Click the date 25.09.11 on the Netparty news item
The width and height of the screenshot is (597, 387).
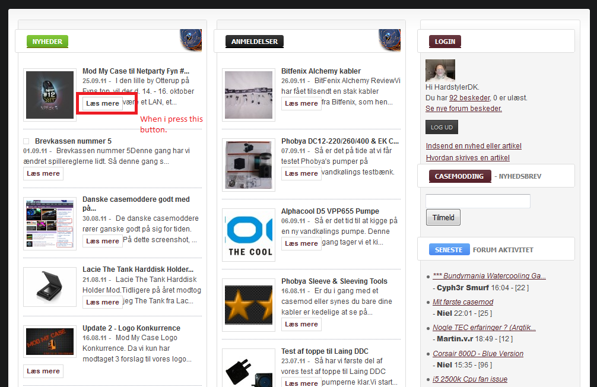[94, 81]
